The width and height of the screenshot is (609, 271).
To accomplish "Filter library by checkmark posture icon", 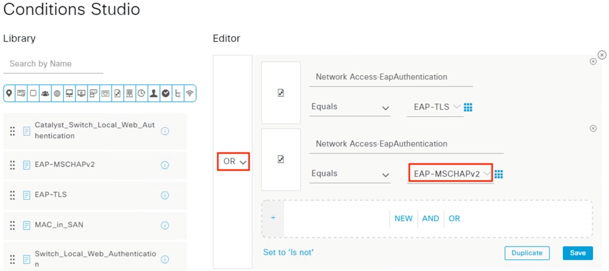I will tap(166, 93).
